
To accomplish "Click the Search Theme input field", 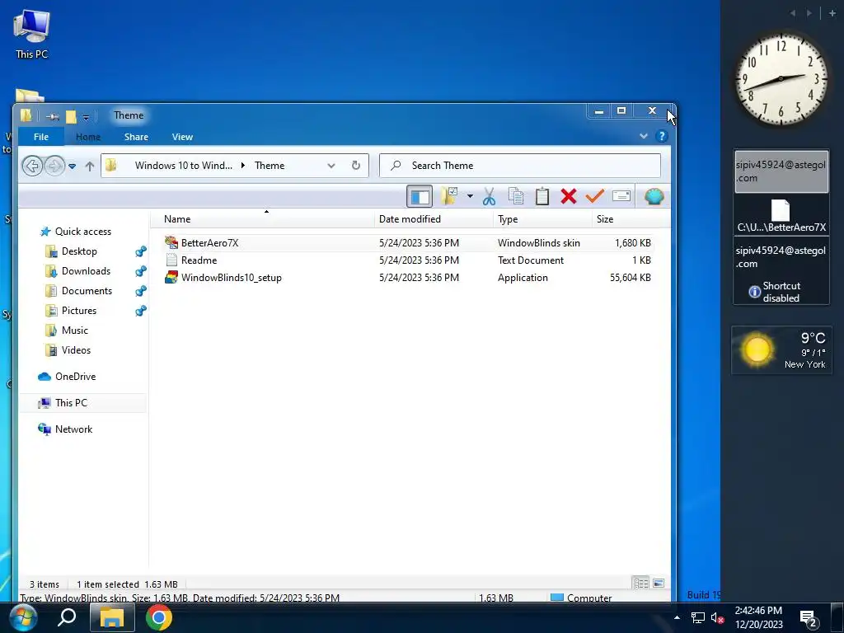I will coord(520,165).
